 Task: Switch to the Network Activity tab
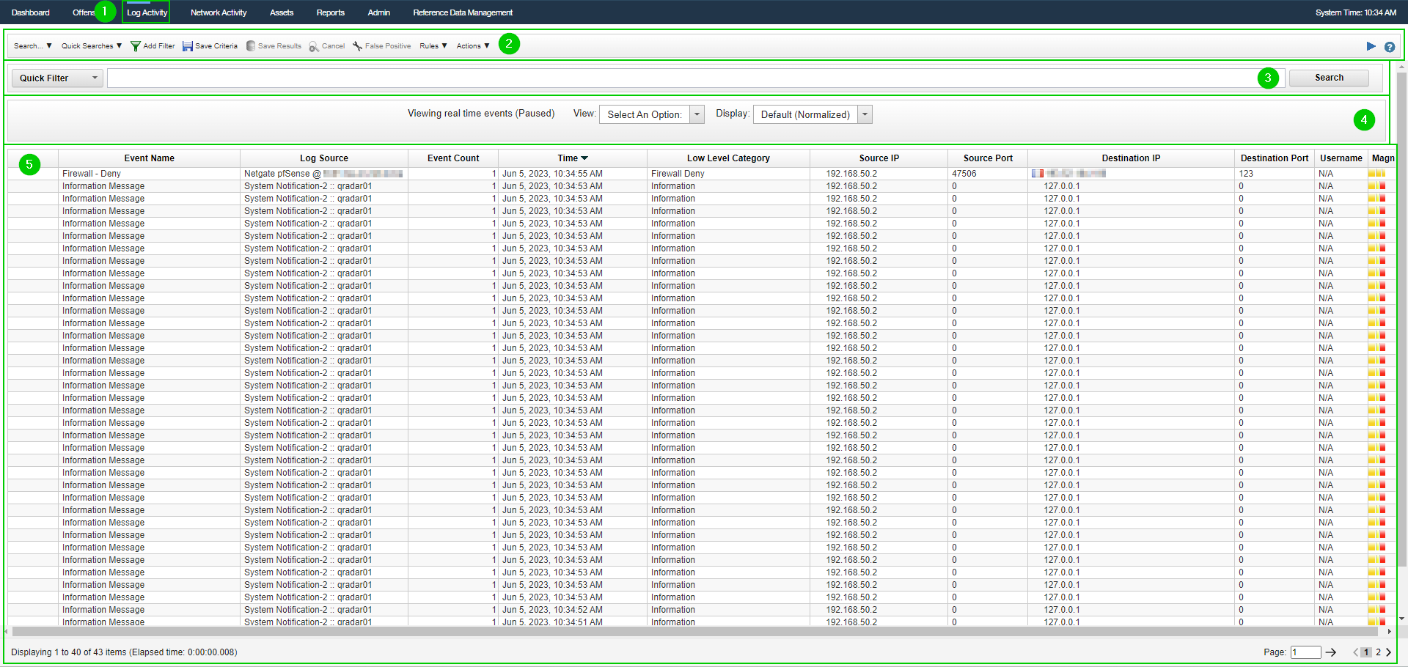(219, 12)
